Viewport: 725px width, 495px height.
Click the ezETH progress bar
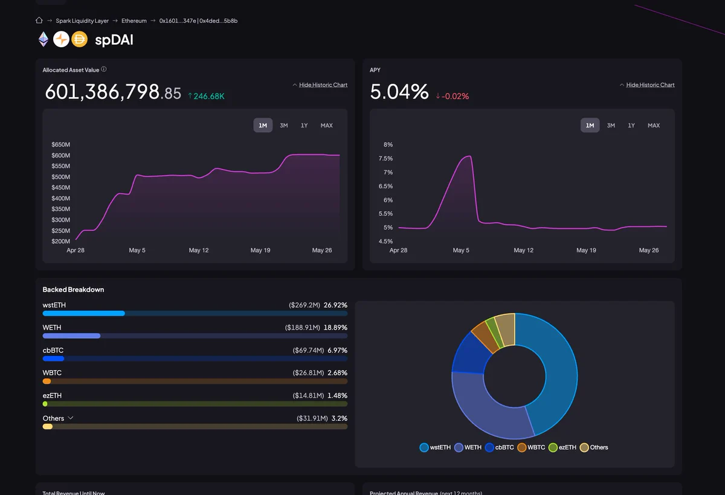195,404
